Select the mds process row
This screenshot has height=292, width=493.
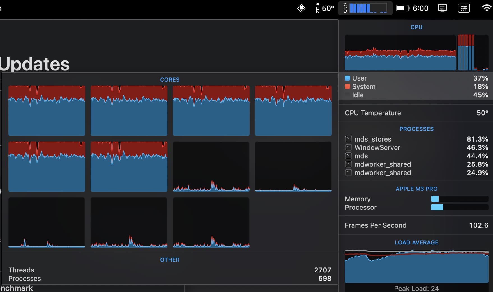[416, 156]
